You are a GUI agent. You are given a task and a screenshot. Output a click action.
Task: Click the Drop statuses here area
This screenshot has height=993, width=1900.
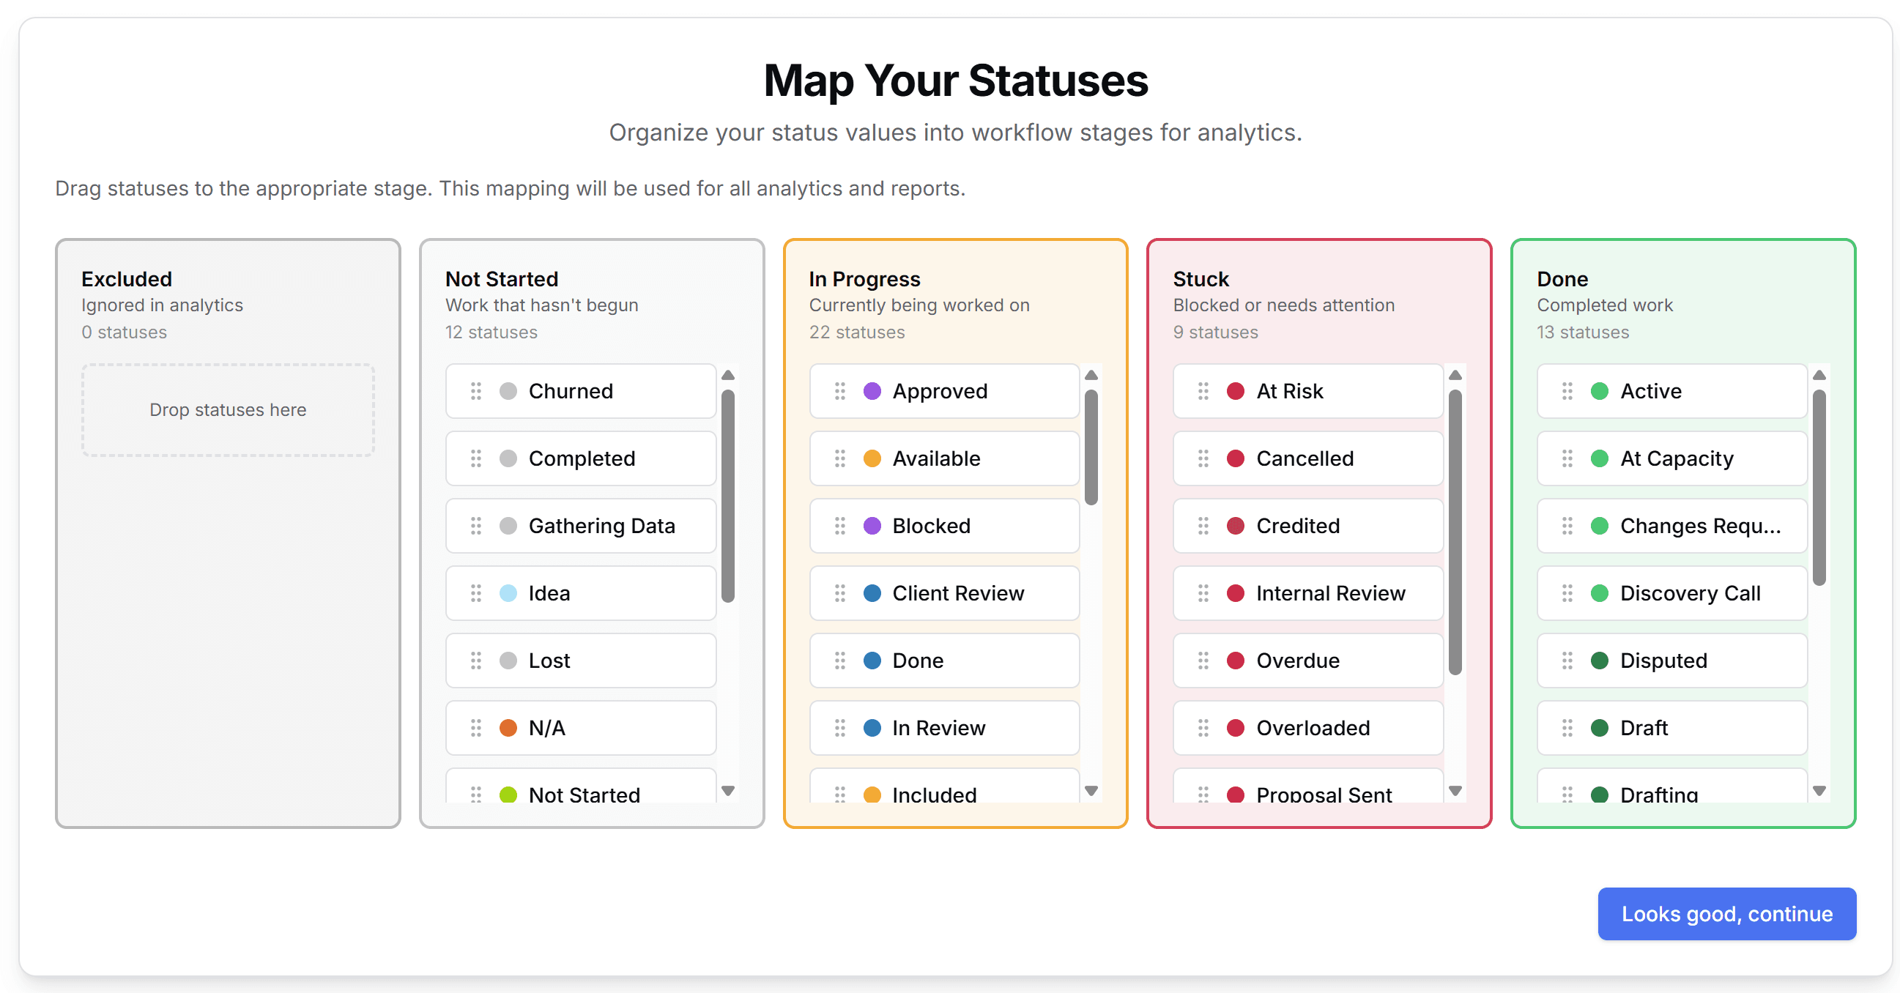tap(228, 410)
